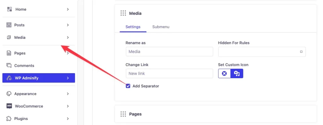Image resolution: width=323 pixels, height=125 pixels.
Task: Click the Home sidebar icon
Action: 9,9
